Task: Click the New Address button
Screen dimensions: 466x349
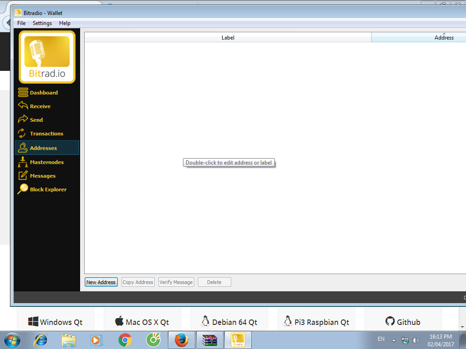Action: coord(101,282)
